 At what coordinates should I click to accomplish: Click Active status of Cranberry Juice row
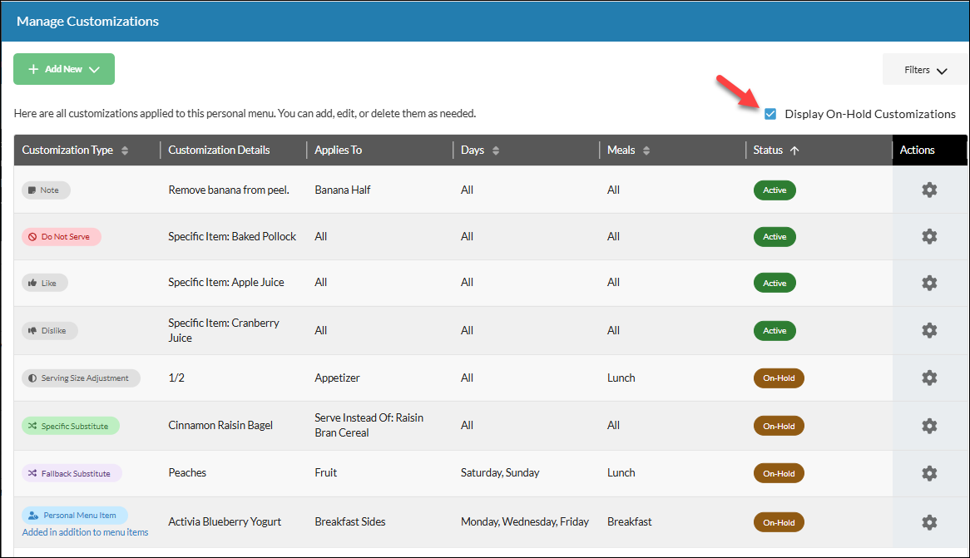(x=775, y=330)
